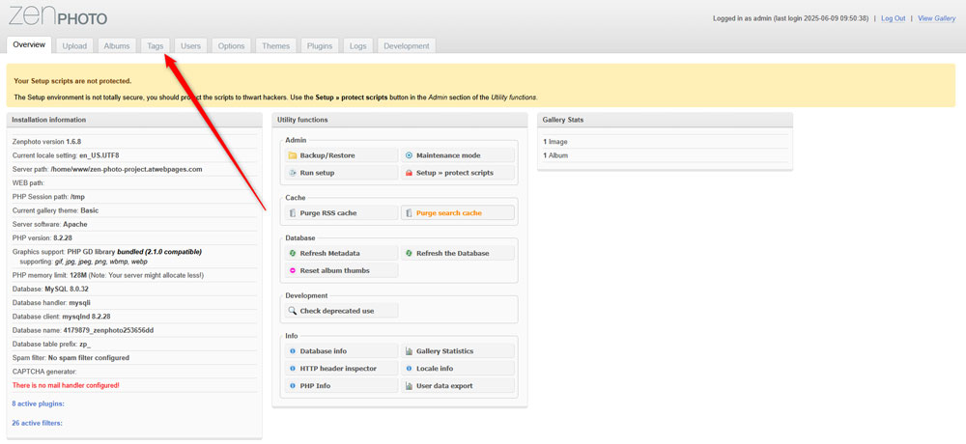The width and height of the screenshot is (966, 444).
Task: Open the Users tab
Action: click(x=191, y=46)
